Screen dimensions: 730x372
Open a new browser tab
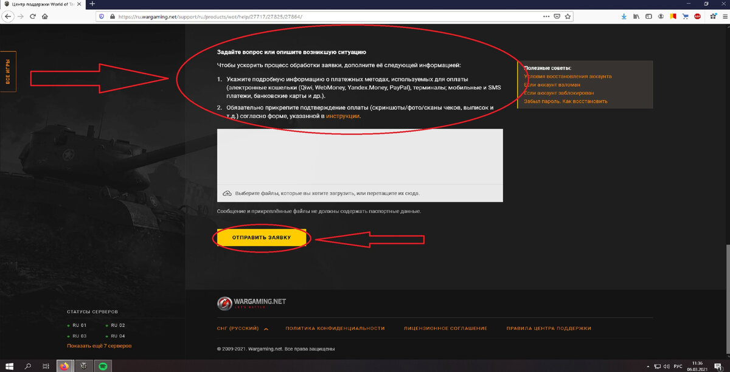tap(92, 4)
